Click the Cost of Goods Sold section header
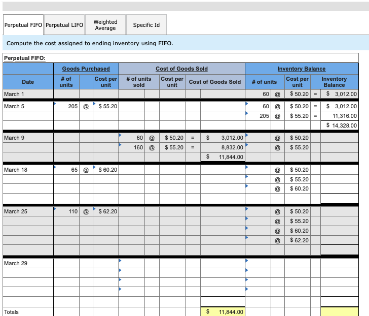Screen dimensions: 369x316 coord(181,69)
